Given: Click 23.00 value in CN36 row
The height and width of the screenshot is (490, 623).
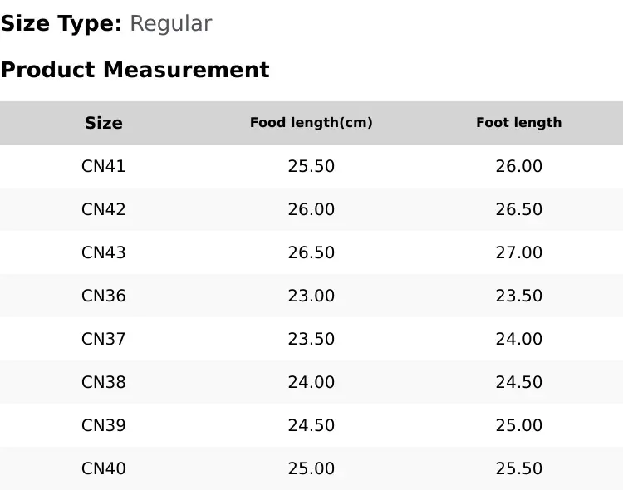Looking at the screenshot, I should point(311,296).
